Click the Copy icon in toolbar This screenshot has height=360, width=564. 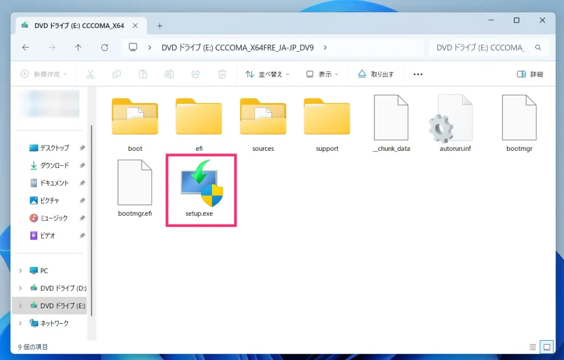point(117,74)
